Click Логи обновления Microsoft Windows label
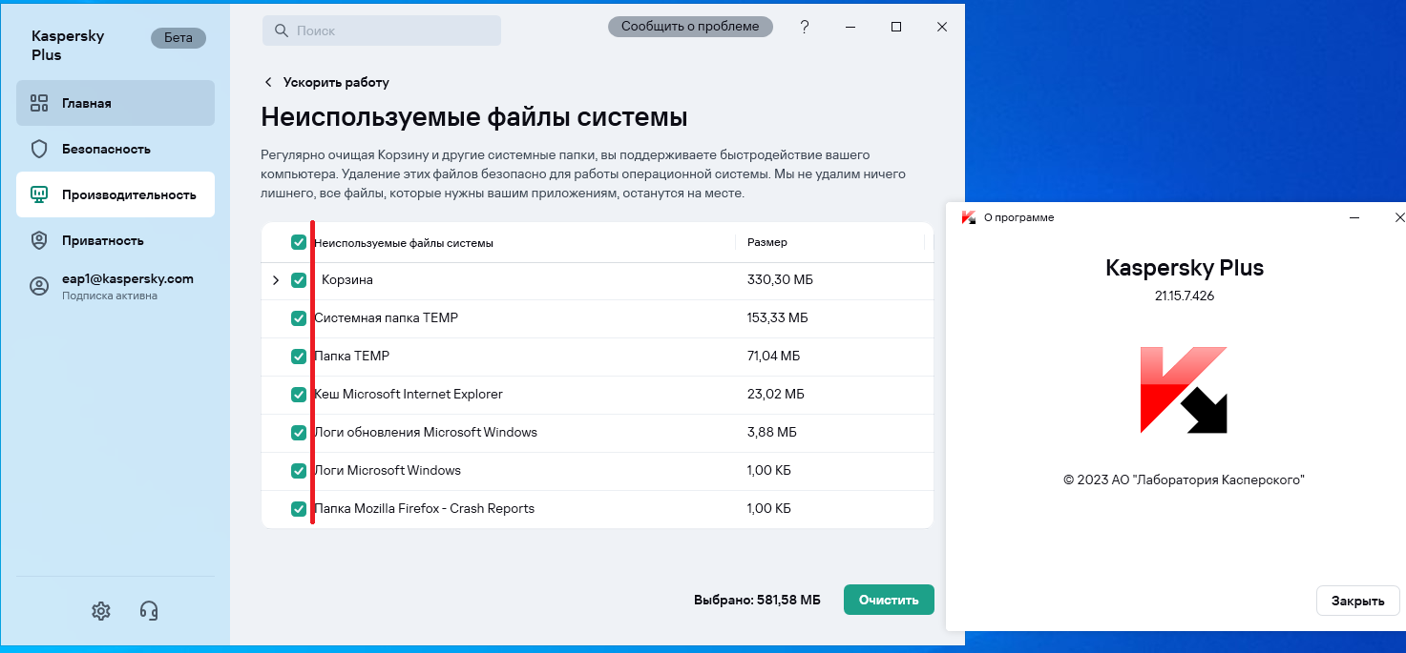This screenshot has width=1406, height=653. point(426,433)
